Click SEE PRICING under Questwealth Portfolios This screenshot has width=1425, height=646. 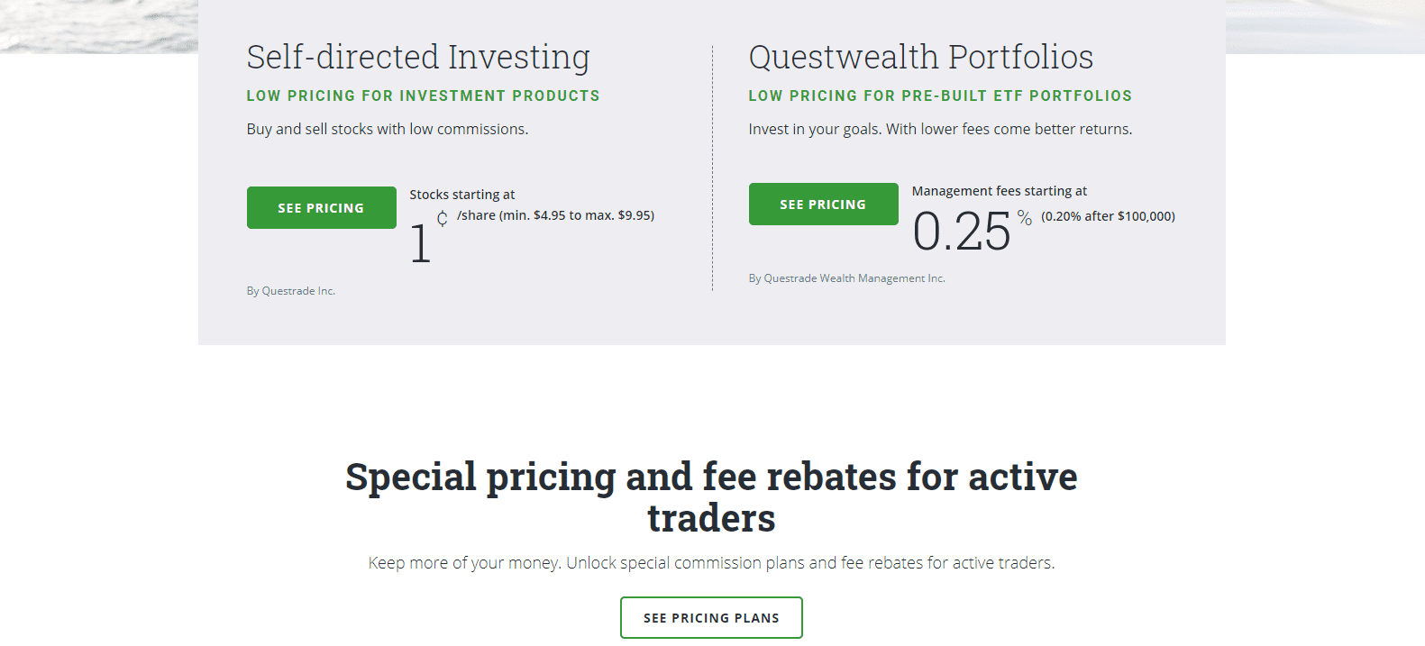823,204
